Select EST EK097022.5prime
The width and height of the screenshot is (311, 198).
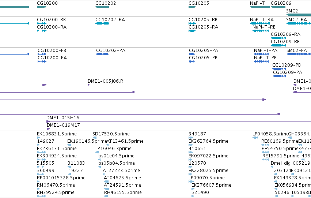[190, 160]
